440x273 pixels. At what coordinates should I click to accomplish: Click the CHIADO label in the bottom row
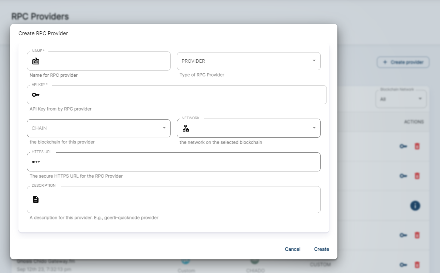coord(255,271)
